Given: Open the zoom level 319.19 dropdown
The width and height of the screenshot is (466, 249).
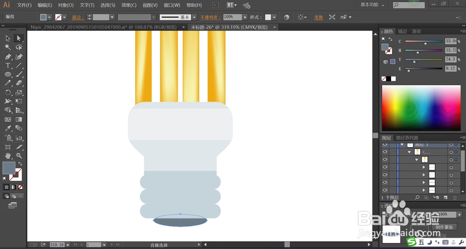Looking at the screenshot, I should 68,245.
